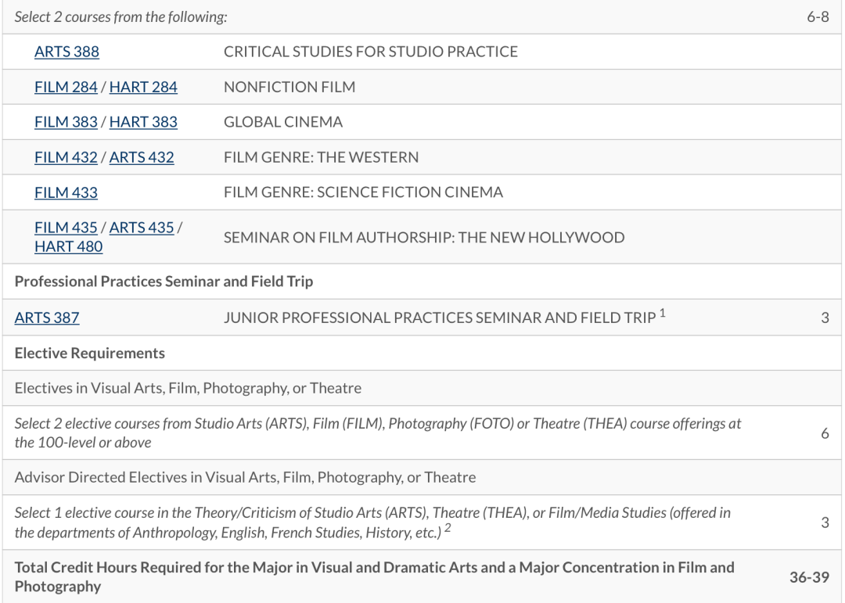The image size is (845, 603).
Task: Open the ARTS 387 course link
Action: click(47, 318)
